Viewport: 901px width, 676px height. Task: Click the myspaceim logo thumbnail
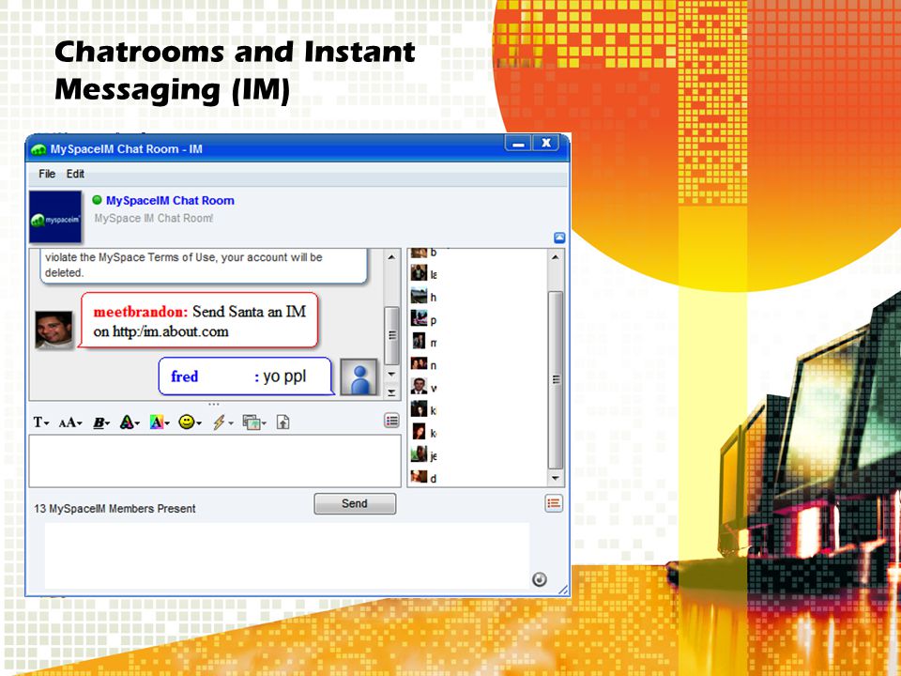tap(55, 217)
